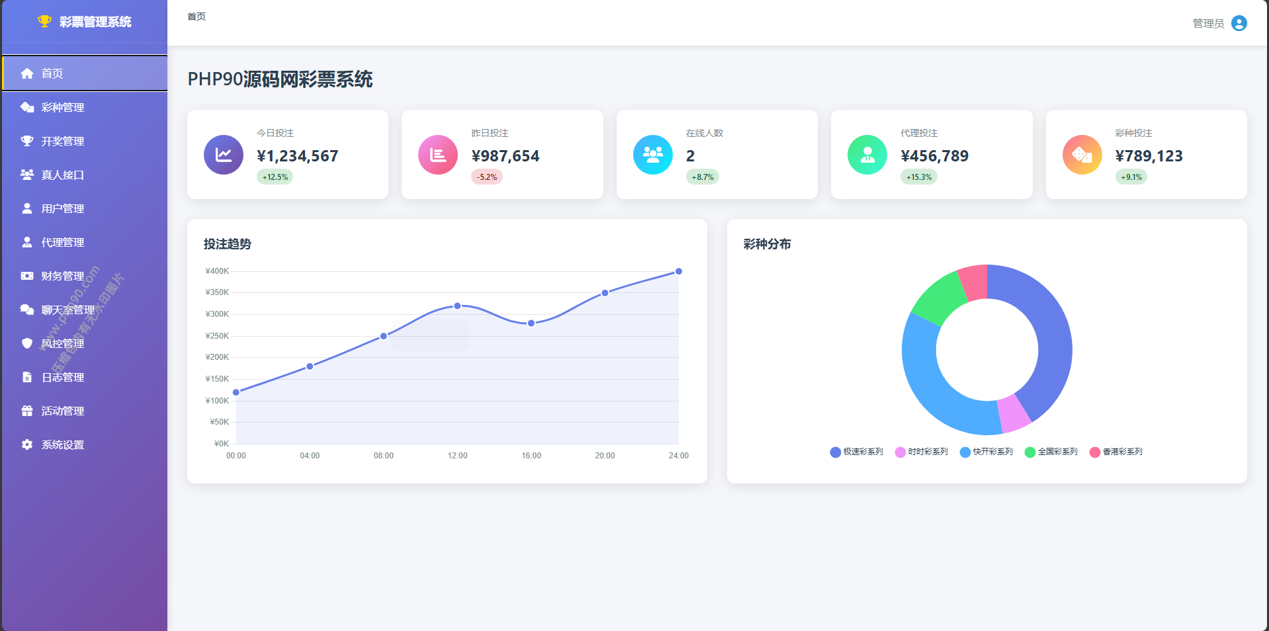Select 用户管理 sidebar menu item
Image resolution: width=1269 pixels, height=631 pixels.
pyautogui.click(x=62, y=208)
